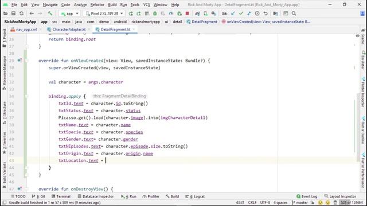Open the VCS menu

click(x=147, y=5)
